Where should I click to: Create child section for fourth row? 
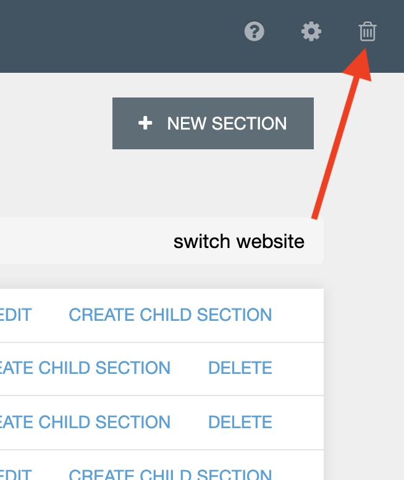pos(170,474)
